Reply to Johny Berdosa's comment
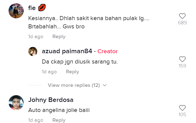 (x=59, y=120)
